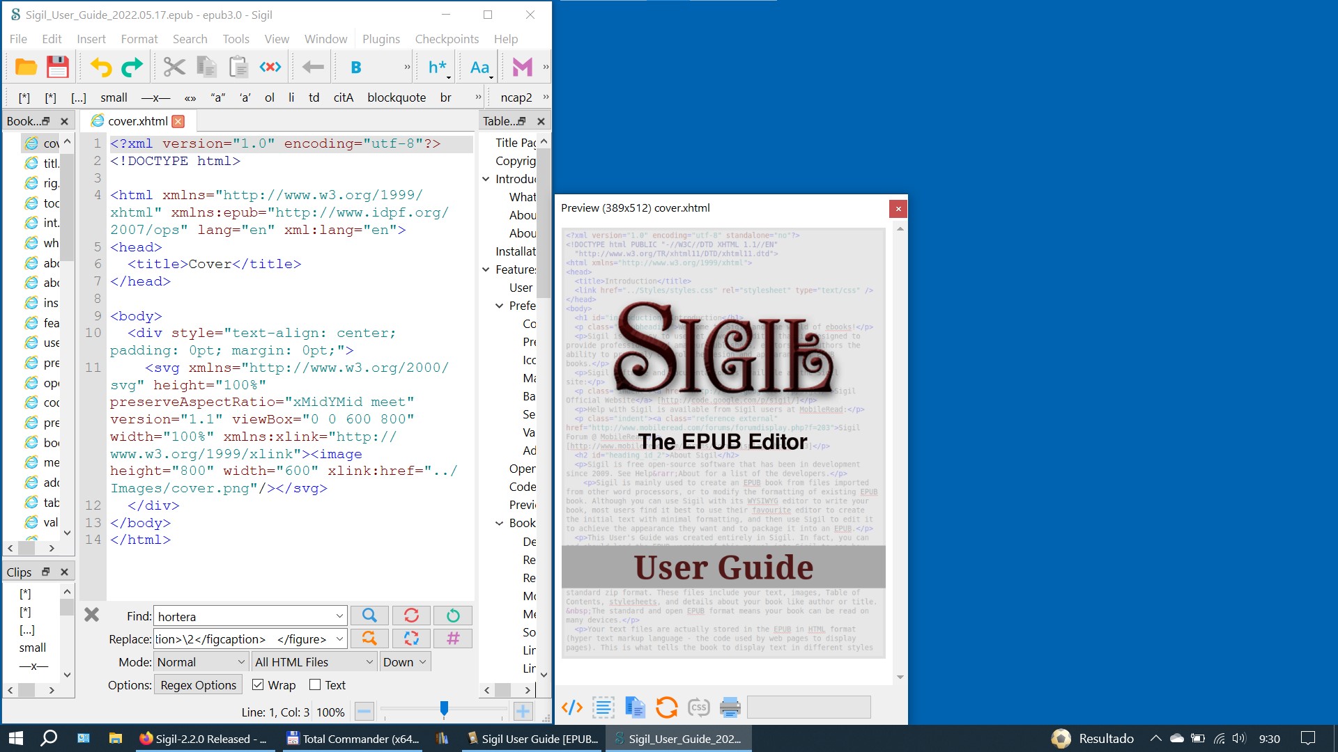This screenshot has height=752, width=1338.
Task: Uncheck the Wrap checkbox
Action: coord(258,685)
